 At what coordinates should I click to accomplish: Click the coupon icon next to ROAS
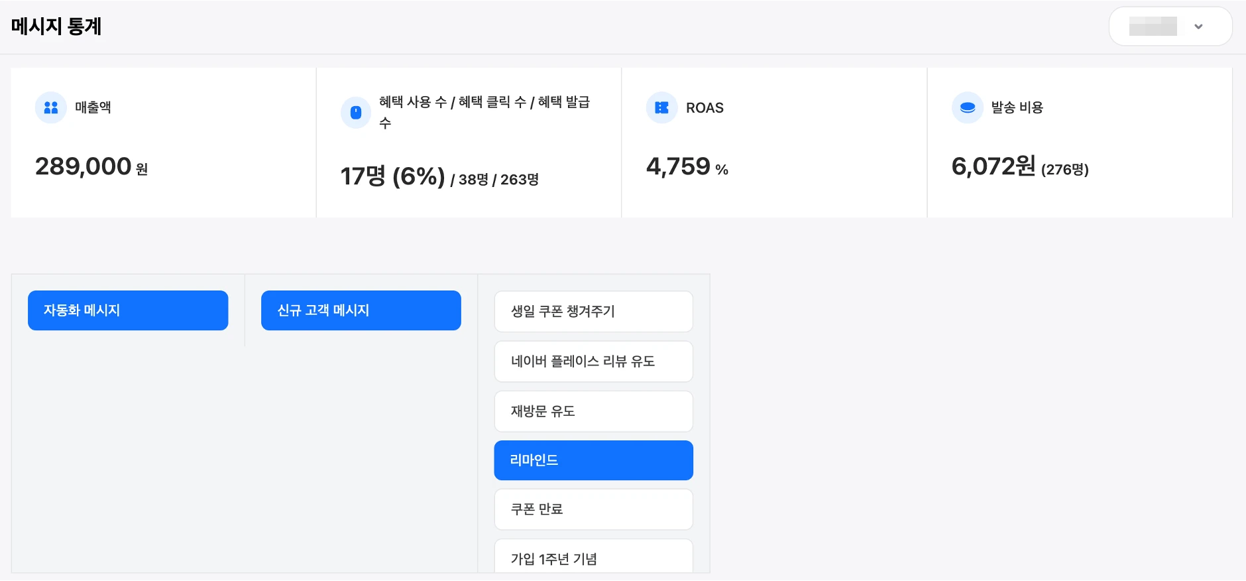[x=661, y=107]
